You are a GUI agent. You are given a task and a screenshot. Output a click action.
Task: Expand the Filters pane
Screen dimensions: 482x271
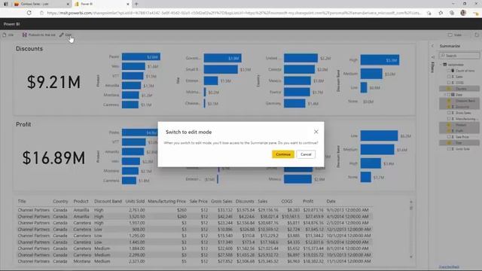432,65
